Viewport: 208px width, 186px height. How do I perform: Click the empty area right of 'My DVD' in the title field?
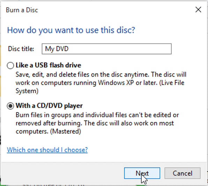119,49
